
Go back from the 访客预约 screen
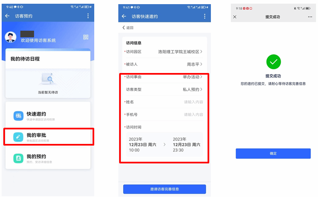[7, 16]
